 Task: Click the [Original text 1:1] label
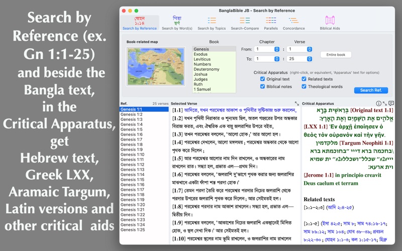(x=371, y=110)
